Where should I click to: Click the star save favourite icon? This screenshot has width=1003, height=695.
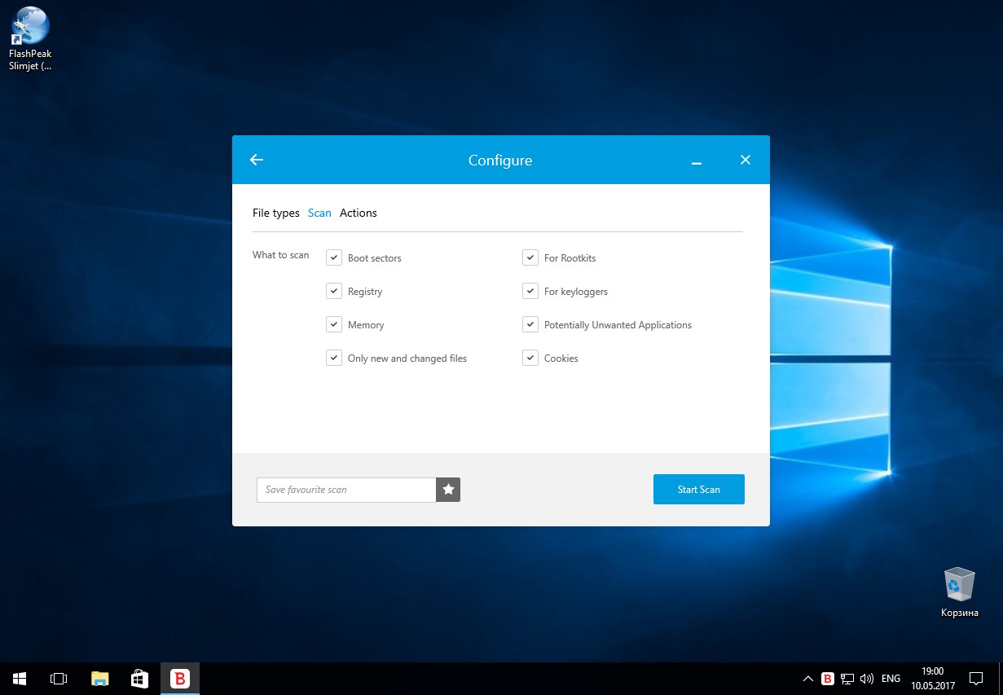(448, 490)
